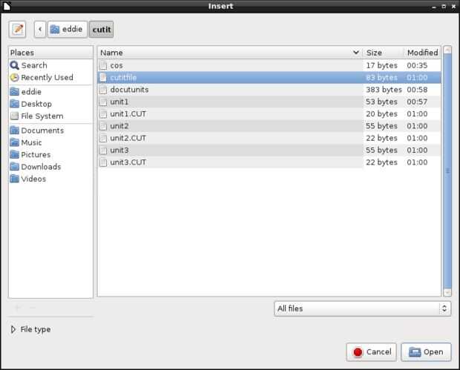
Task: Sort by the Size column header
Action: [x=383, y=53]
